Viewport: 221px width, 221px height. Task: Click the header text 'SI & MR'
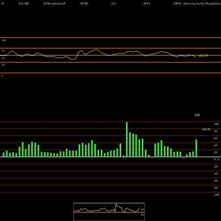pyautogui.click(x=23, y=4)
